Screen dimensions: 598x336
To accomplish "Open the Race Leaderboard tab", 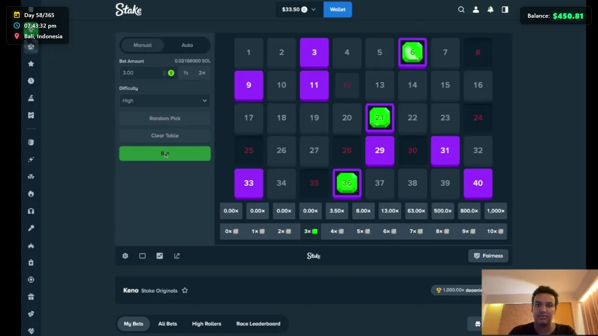I will (258, 323).
